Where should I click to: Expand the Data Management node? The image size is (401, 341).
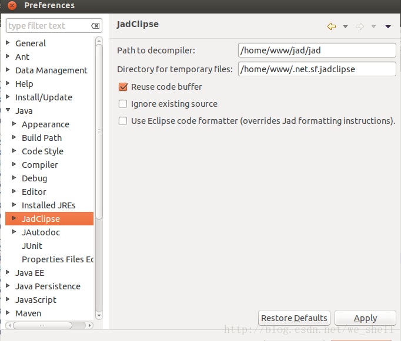tap(8, 70)
